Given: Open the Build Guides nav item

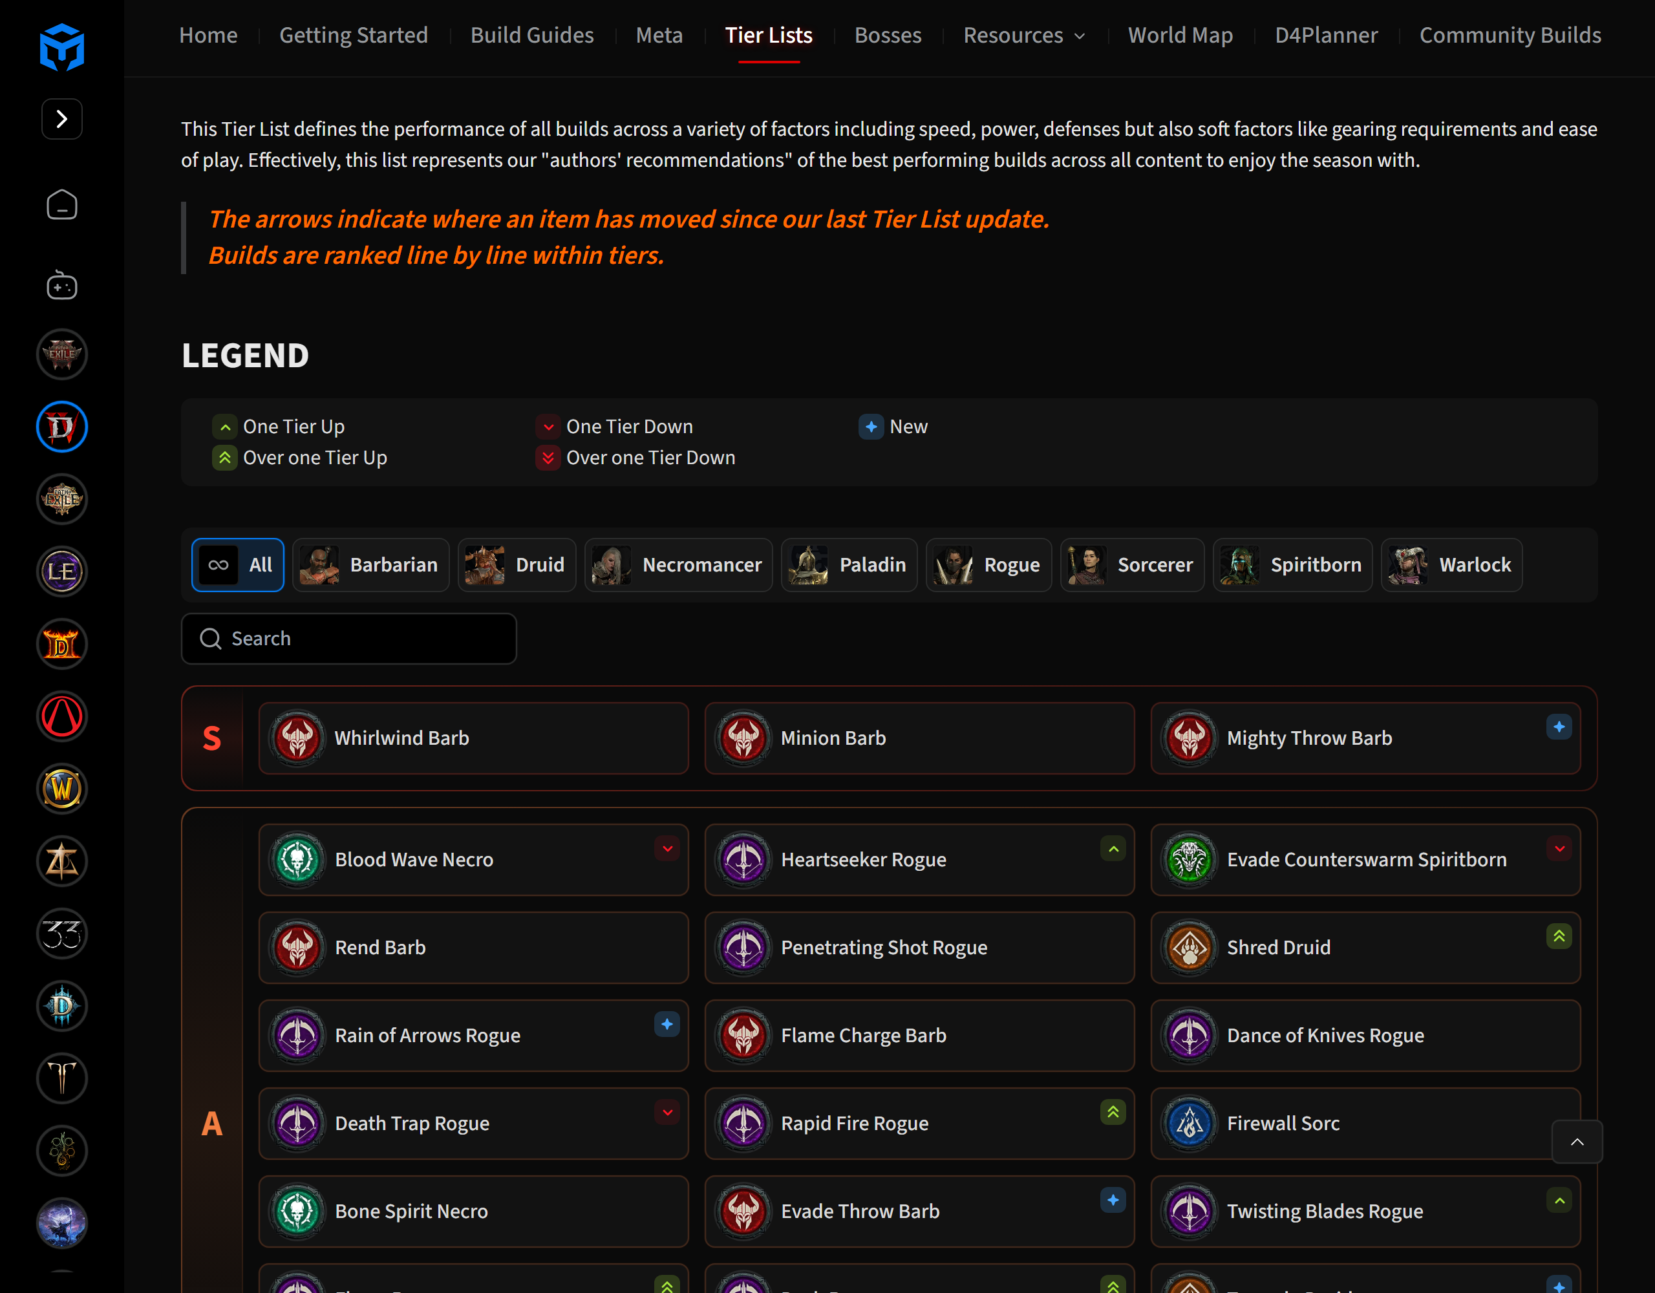Looking at the screenshot, I should coord(532,36).
